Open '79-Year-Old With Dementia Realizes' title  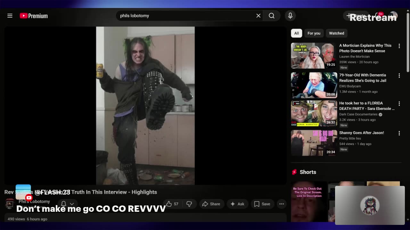(x=363, y=78)
